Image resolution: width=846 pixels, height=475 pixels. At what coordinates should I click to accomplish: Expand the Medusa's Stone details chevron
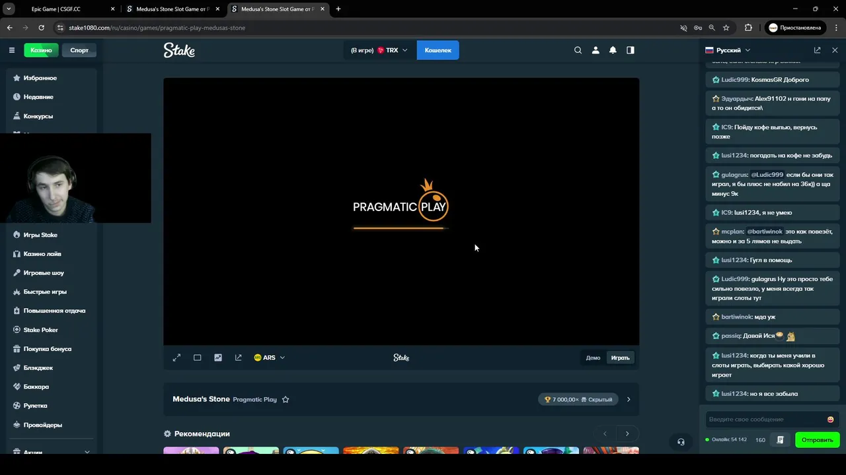pyautogui.click(x=629, y=399)
